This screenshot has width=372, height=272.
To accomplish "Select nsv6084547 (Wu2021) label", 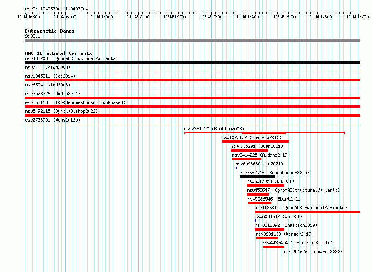I will coord(278,216).
